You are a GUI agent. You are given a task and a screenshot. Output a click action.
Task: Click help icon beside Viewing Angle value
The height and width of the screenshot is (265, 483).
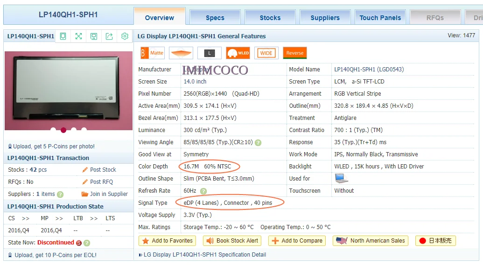pos(258,142)
